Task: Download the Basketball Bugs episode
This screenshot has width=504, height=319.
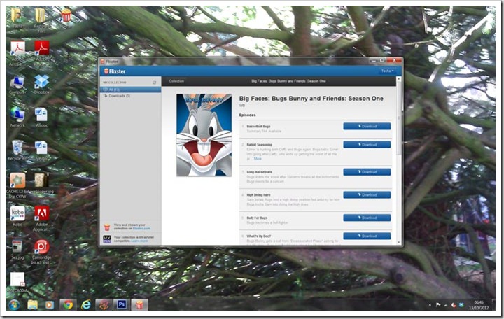Action: pyautogui.click(x=367, y=126)
